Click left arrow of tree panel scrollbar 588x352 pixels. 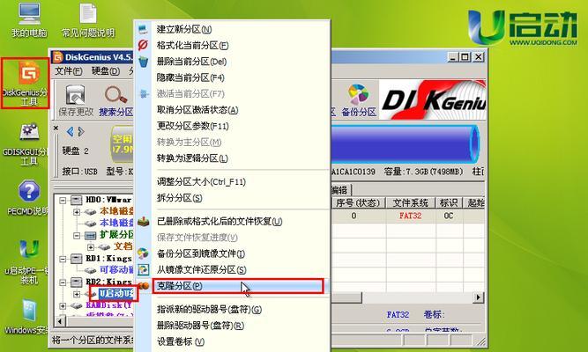pos(60,321)
